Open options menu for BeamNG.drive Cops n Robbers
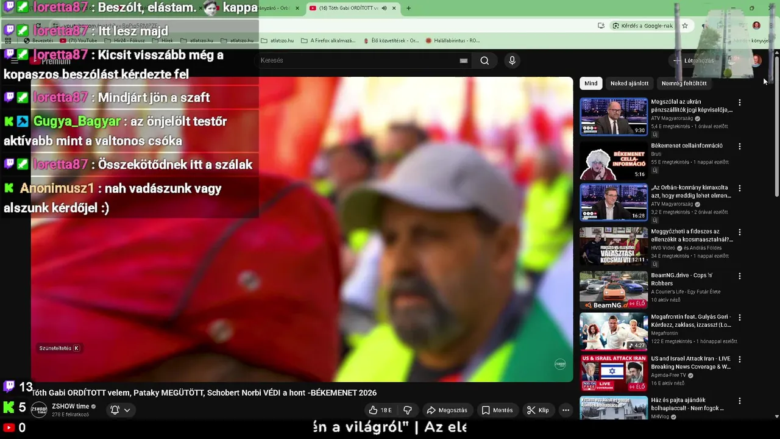The width and height of the screenshot is (780, 439). (740, 276)
